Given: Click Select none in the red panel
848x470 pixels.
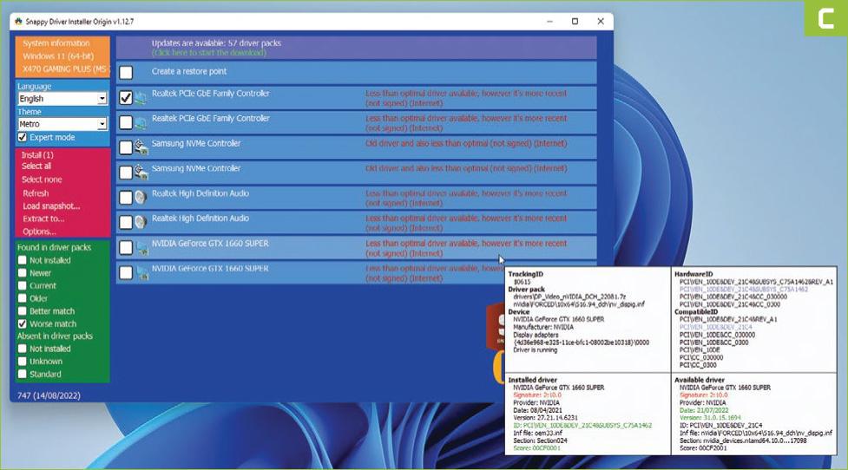Looking at the screenshot, I should tap(42, 180).
